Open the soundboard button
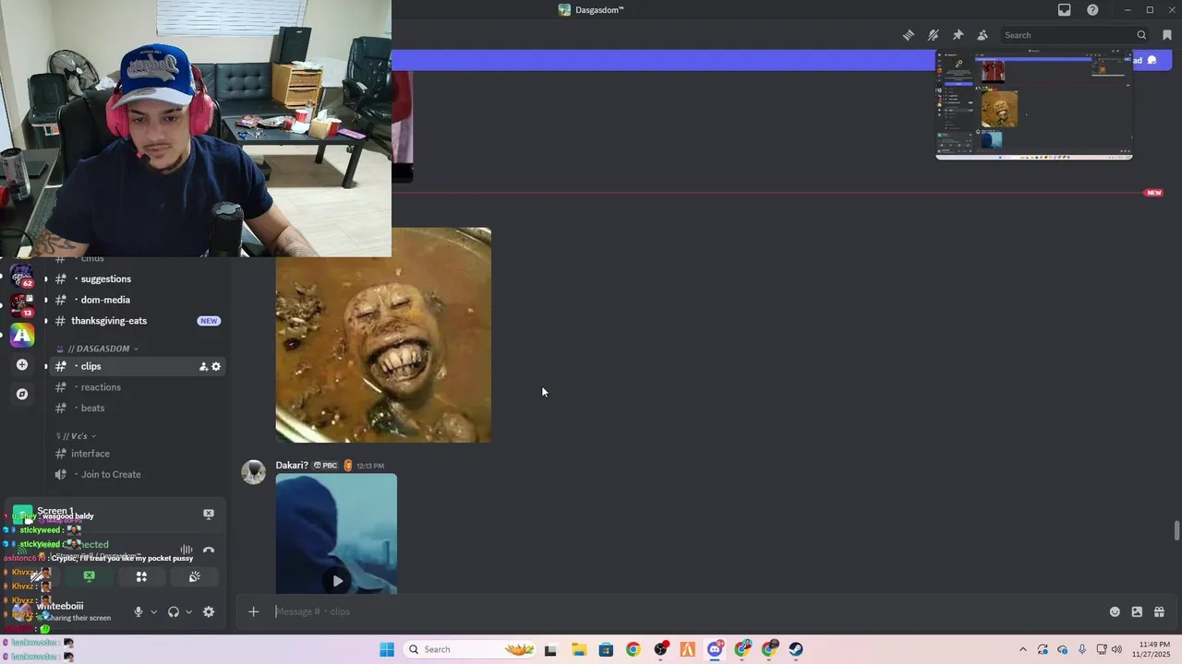Image resolution: width=1182 pixels, height=664 pixels. tap(195, 576)
